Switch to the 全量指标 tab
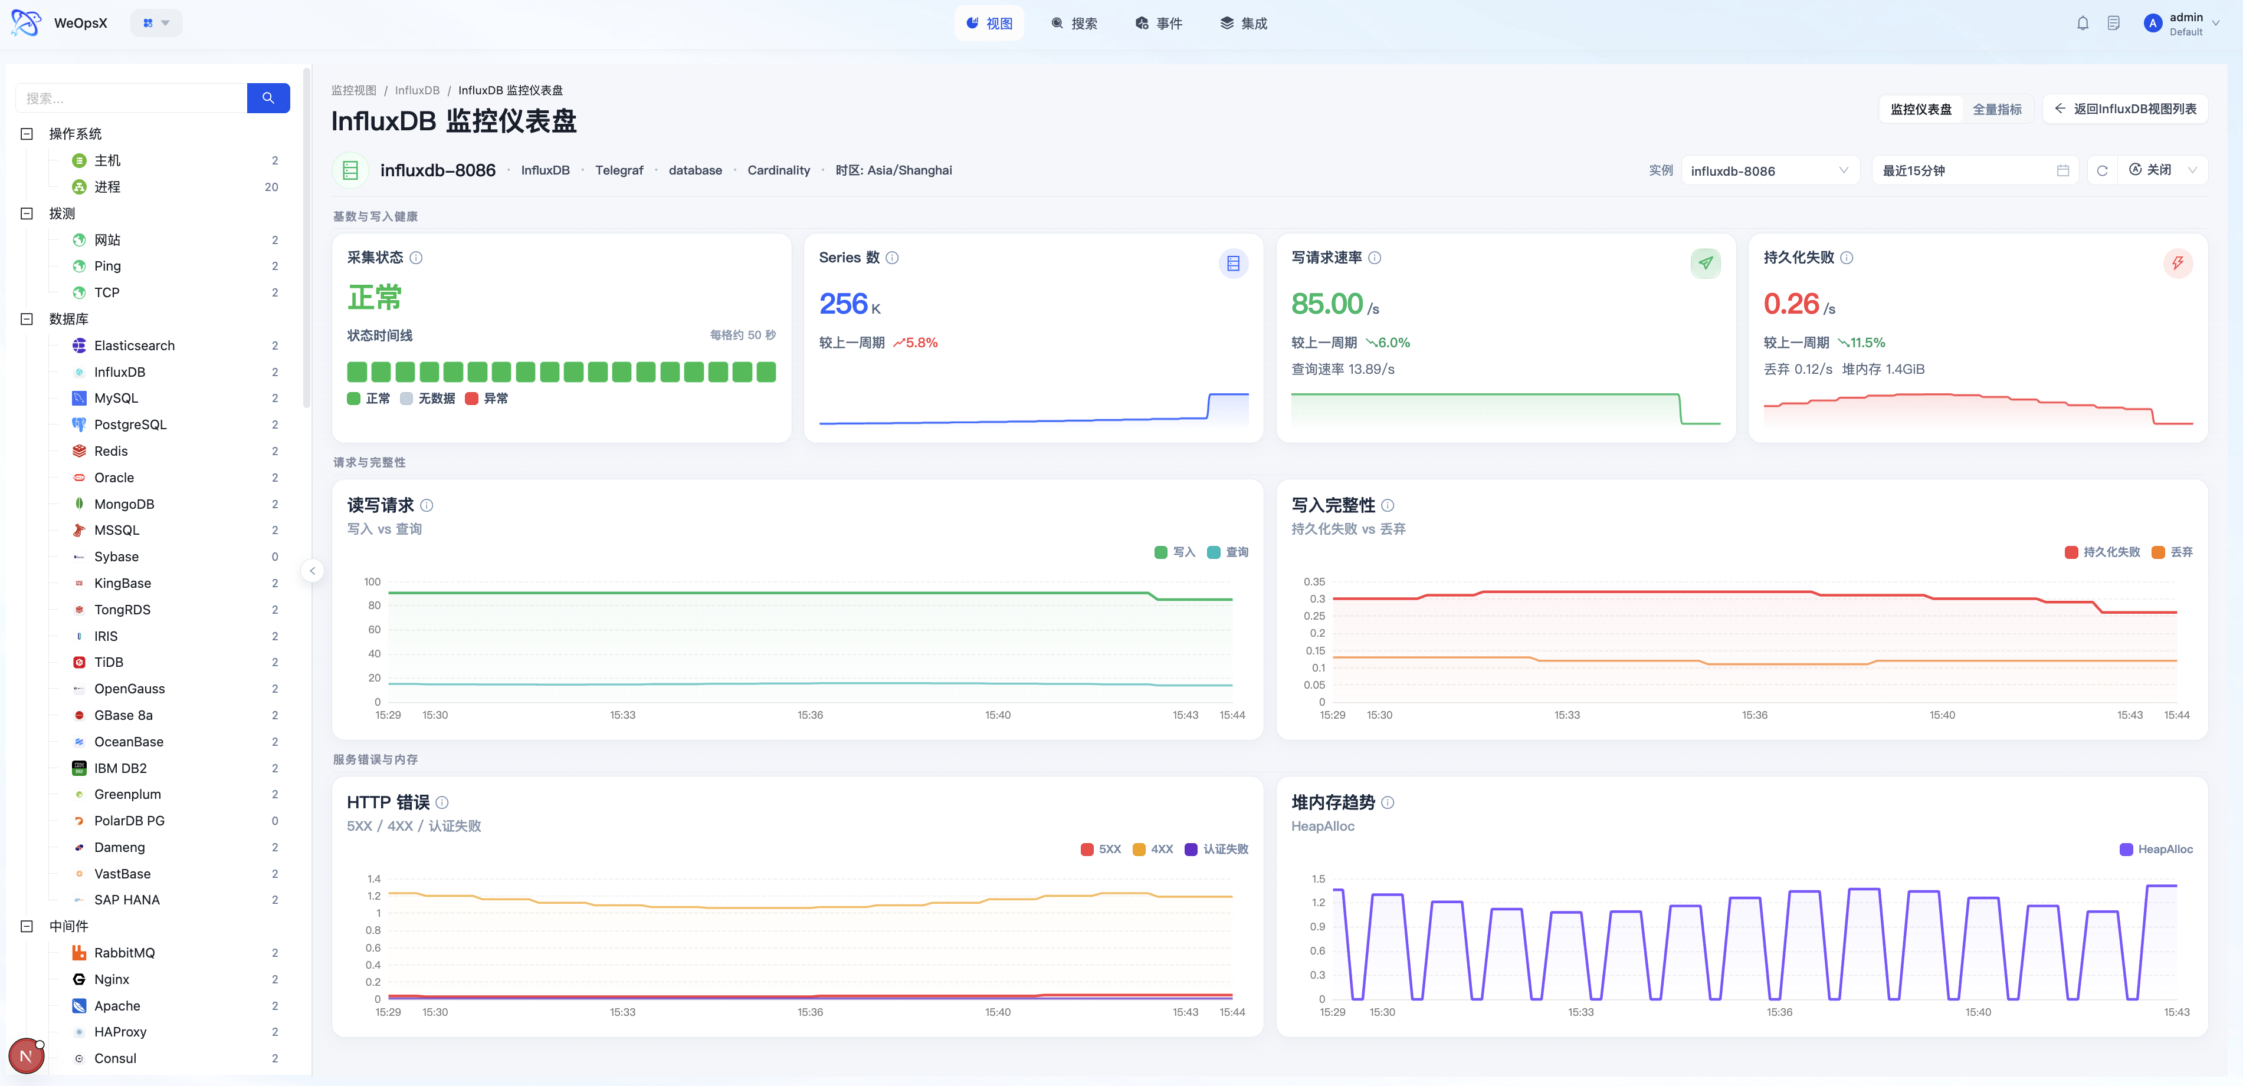 (x=1996, y=110)
